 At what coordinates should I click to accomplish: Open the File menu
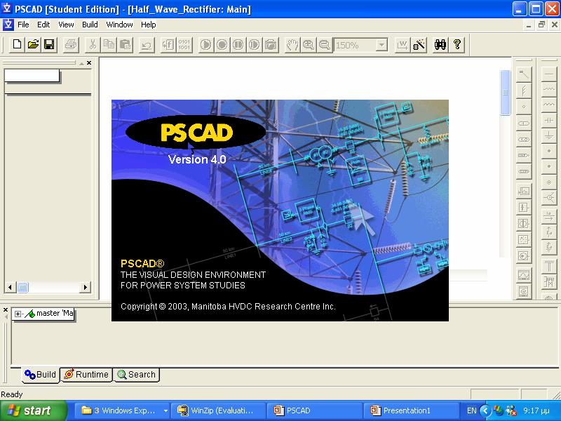pyautogui.click(x=23, y=25)
